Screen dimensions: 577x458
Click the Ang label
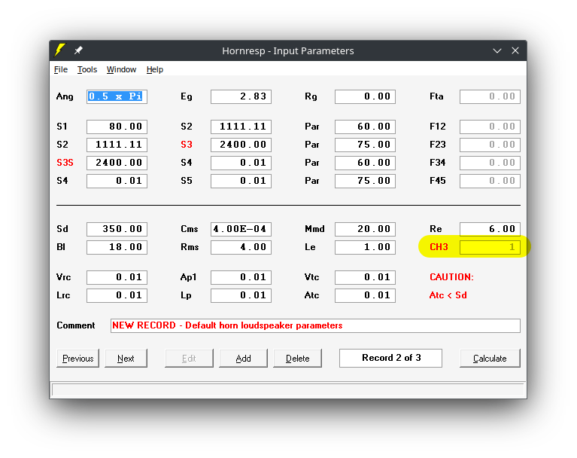point(65,97)
